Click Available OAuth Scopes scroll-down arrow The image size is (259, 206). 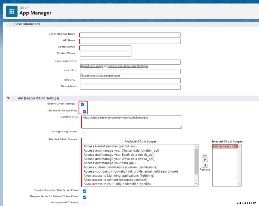click(x=196, y=184)
